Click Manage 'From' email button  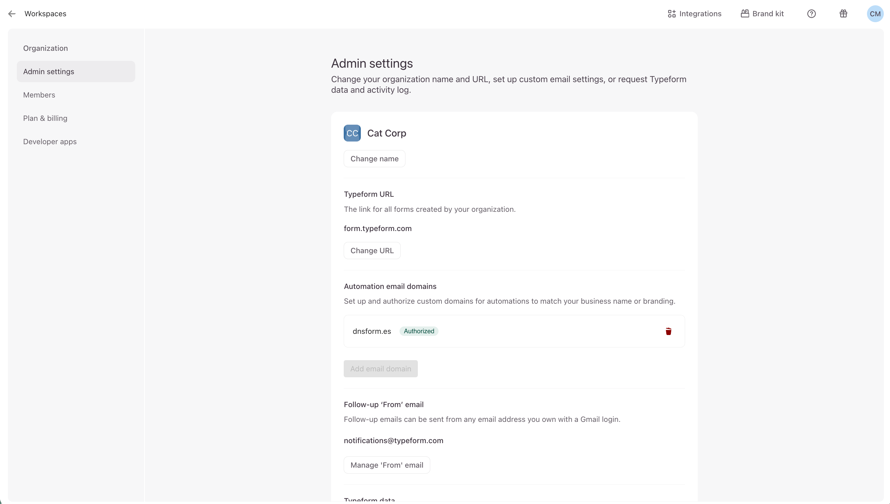(386, 465)
